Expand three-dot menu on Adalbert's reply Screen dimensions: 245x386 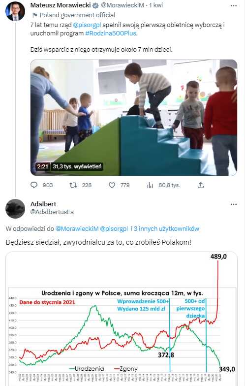[x=233, y=204]
